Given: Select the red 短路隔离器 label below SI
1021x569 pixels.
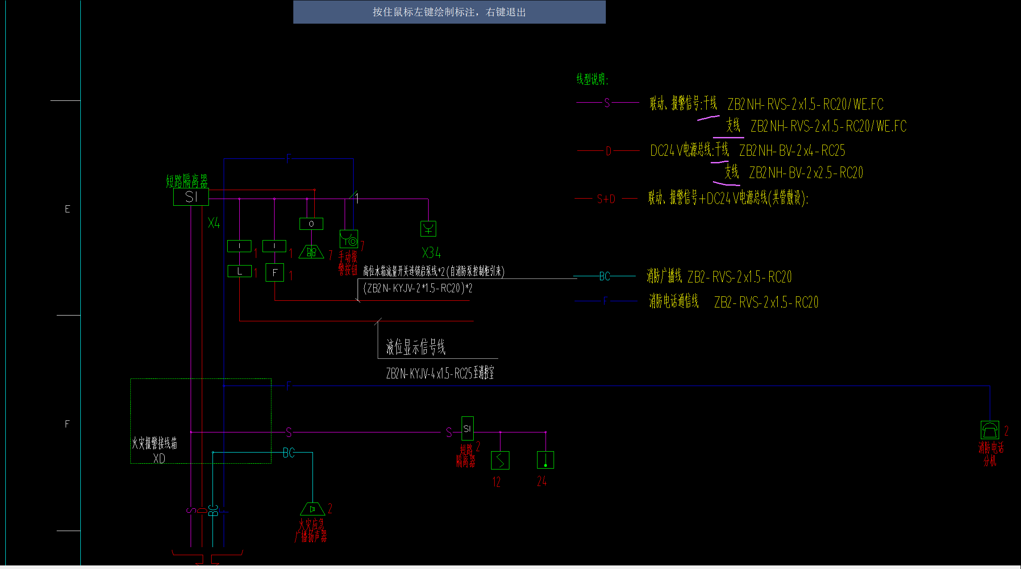Looking at the screenshot, I should click(x=466, y=456).
